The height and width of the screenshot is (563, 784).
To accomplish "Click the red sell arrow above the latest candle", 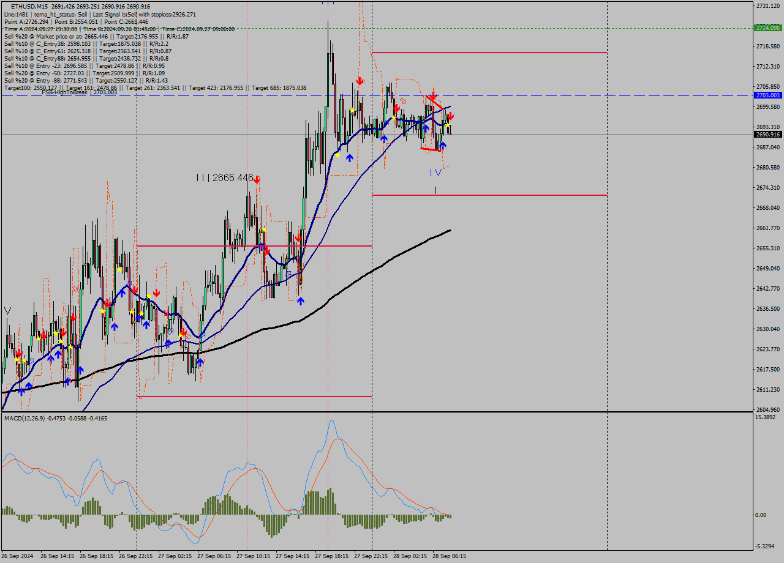I will tap(451, 116).
